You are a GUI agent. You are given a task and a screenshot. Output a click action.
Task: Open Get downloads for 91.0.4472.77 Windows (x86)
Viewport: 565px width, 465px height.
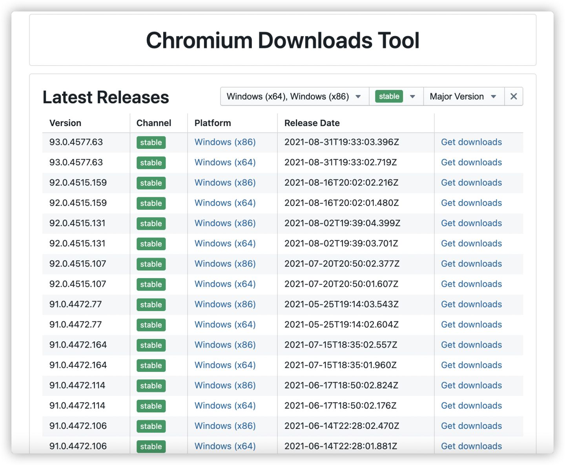(x=471, y=304)
